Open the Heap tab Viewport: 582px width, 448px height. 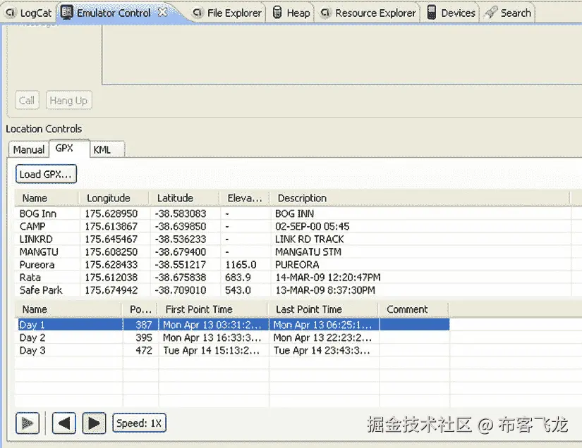(x=291, y=13)
